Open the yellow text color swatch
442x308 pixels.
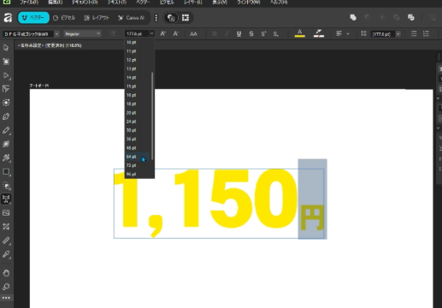pyautogui.click(x=299, y=33)
